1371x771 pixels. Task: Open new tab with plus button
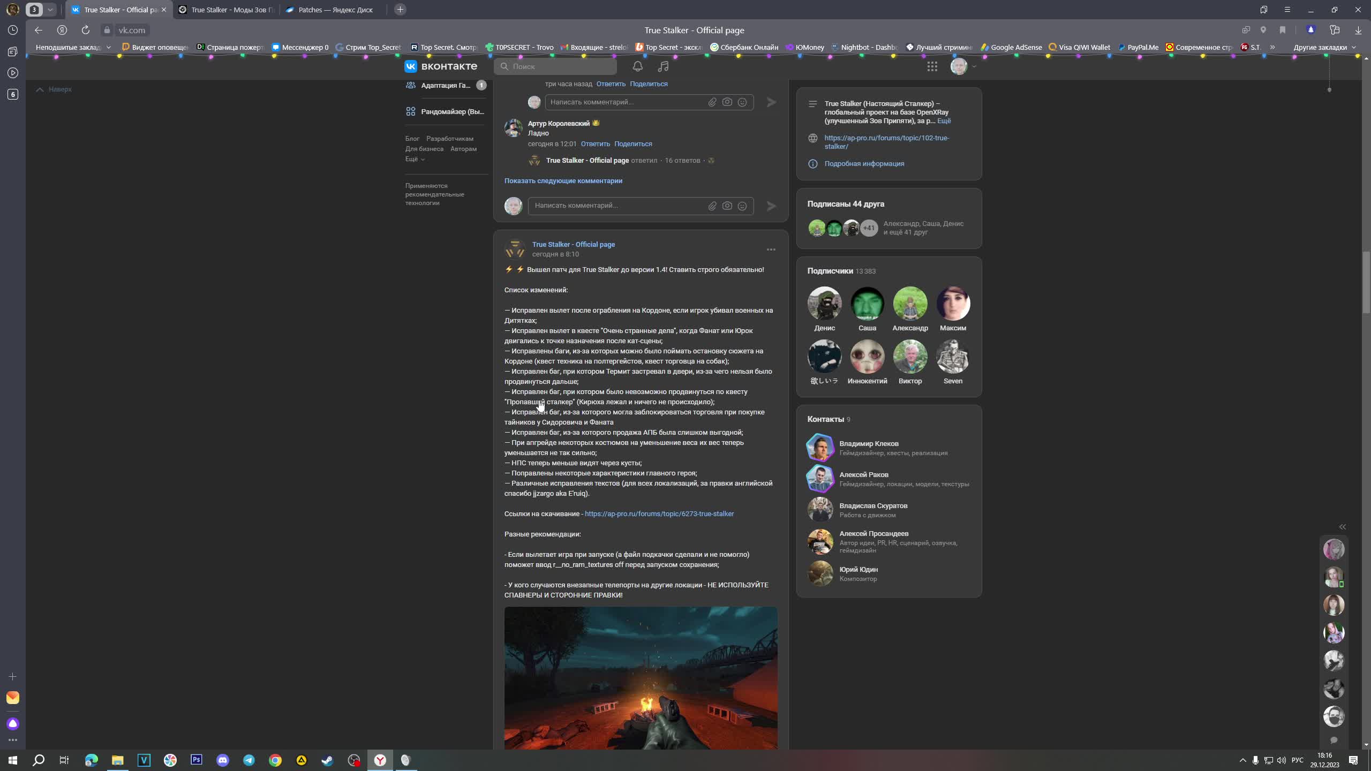(x=400, y=10)
